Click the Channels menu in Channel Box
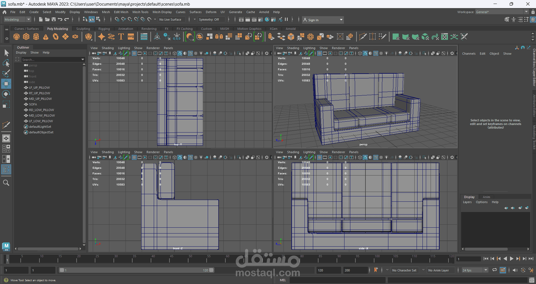Image resolution: width=536 pixels, height=284 pixels. click(469, 54)
